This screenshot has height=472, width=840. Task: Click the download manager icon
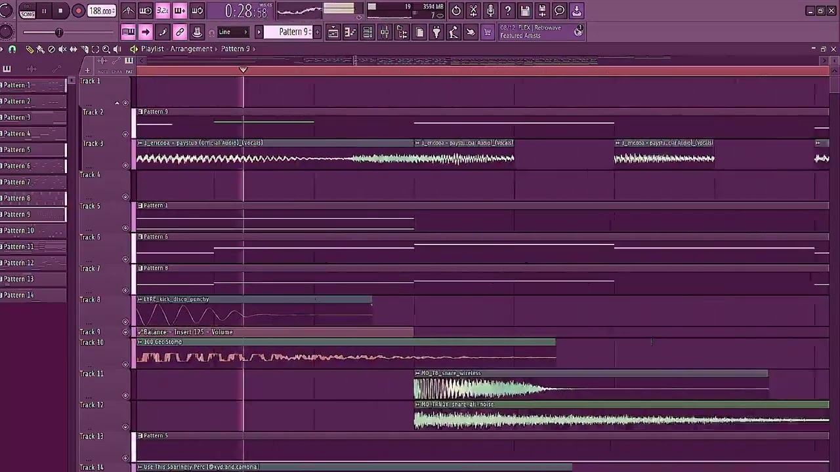click(x=576, y=10)
